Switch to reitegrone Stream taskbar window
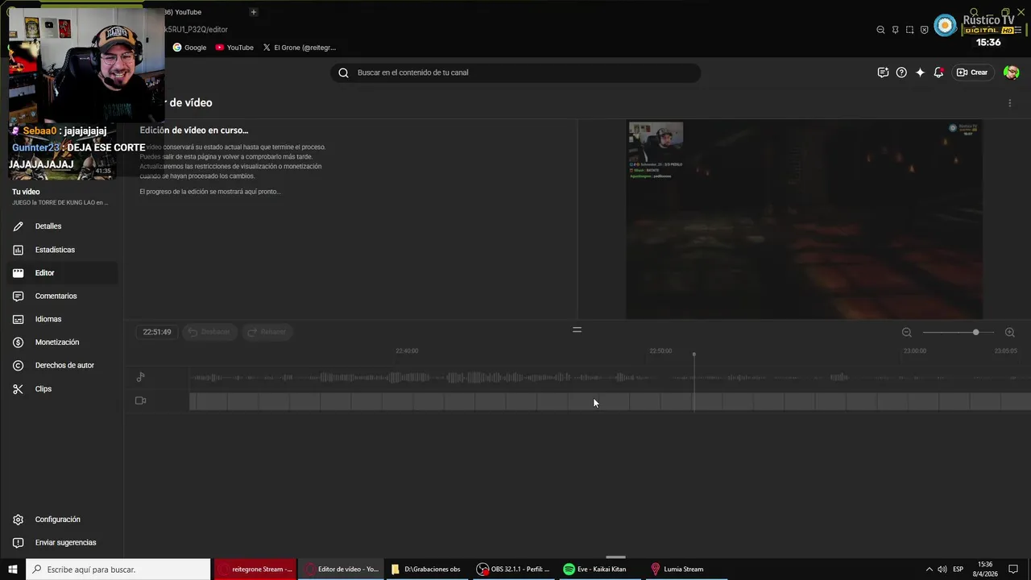The width and height of the screenshot is (1031, 580). point(255,570)
